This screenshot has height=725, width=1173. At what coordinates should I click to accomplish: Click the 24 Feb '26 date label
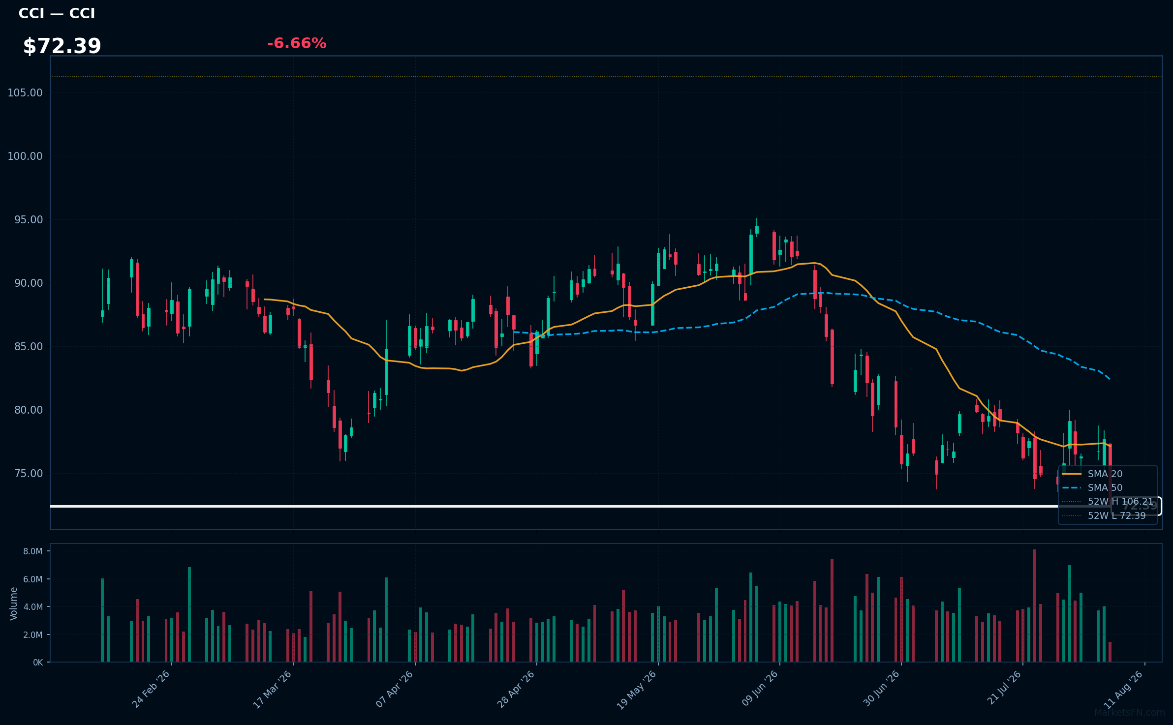[x=151, y=689]
